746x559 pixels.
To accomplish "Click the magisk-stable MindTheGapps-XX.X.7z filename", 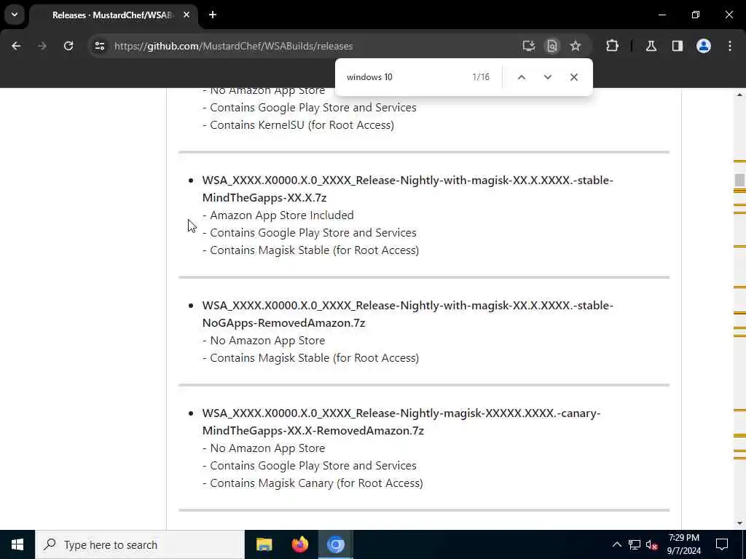I will click(408, 189).
